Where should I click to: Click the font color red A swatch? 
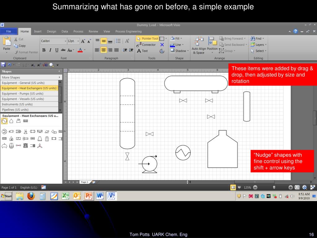tap(80, 50)
